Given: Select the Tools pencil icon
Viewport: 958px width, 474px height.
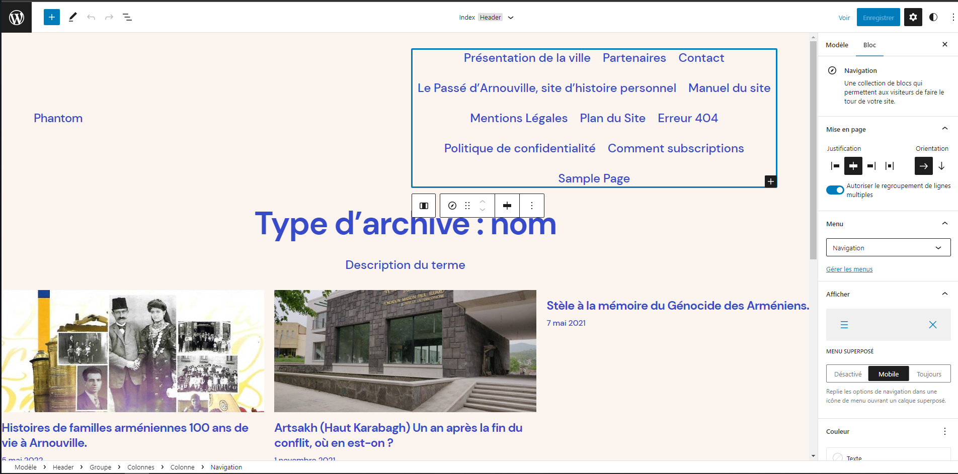Looking at the screenshot, I should click(72, 17).
